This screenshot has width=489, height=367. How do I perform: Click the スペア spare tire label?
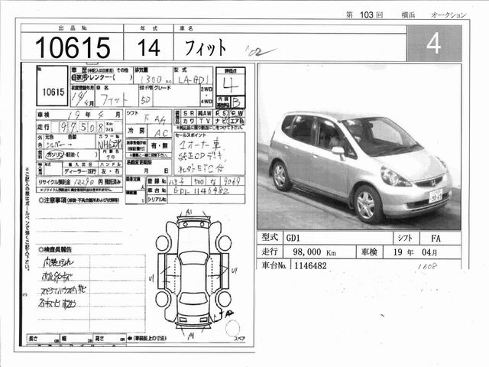coord(239,339)
